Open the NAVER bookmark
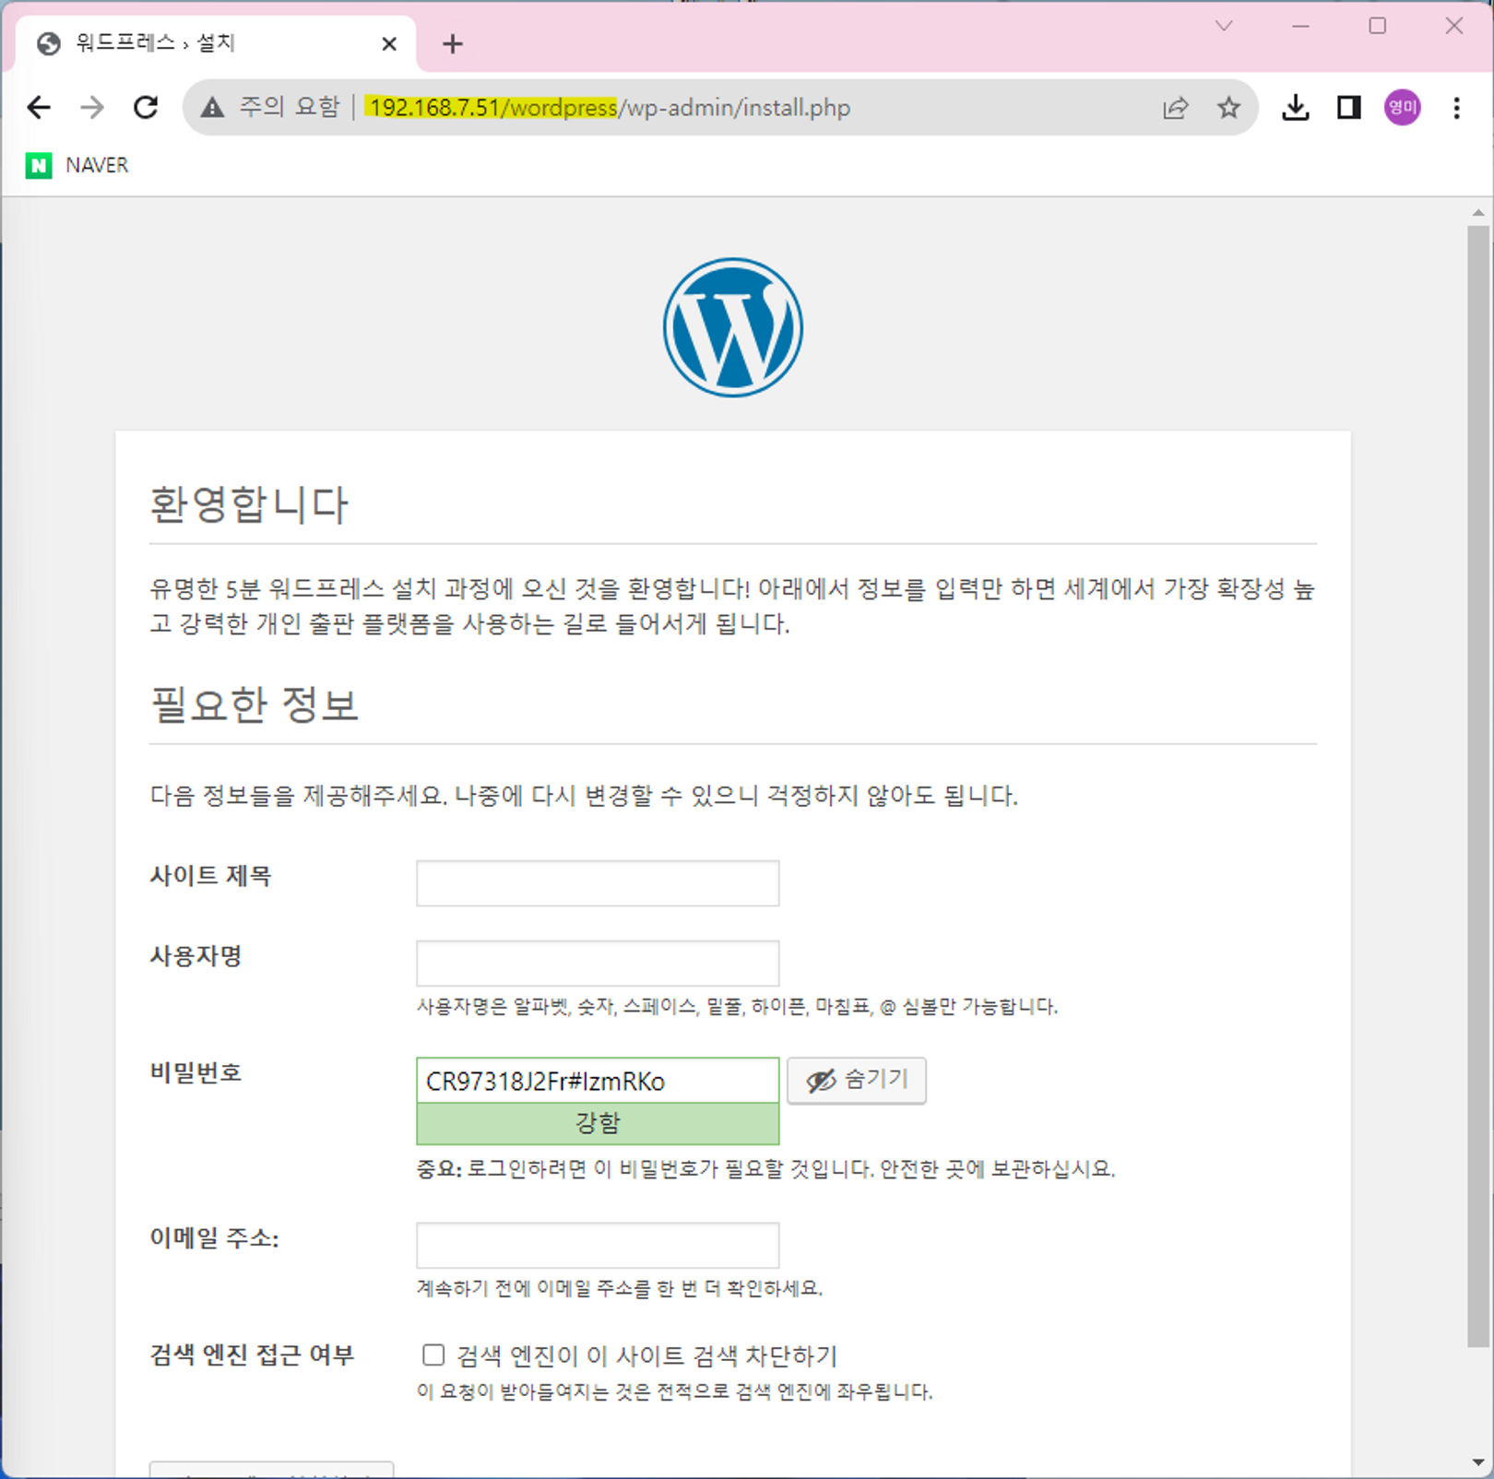This screenshot has width=1494, height=1479. (77, 165)
